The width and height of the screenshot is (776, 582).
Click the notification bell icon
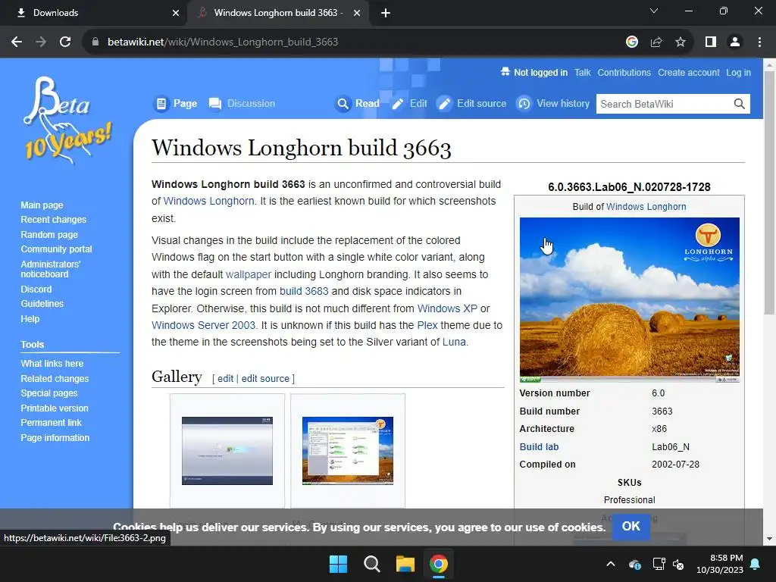click(756, 564)
